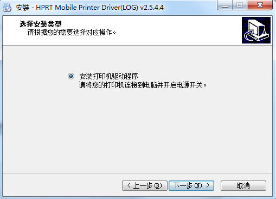Cancel setup via 取消 button
Screen dimensions: 276x199
click(x=243, y=185)
